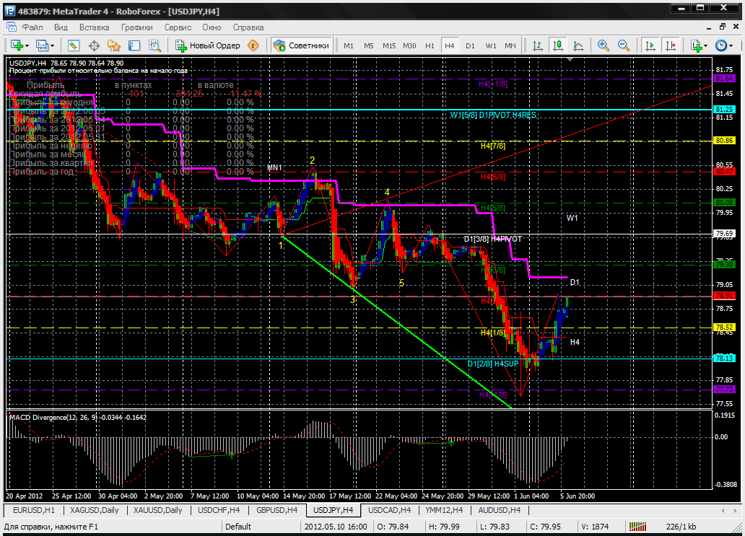Open the Графики menu
The width and height of the screenshot is (745, 536).
(137, 27)
